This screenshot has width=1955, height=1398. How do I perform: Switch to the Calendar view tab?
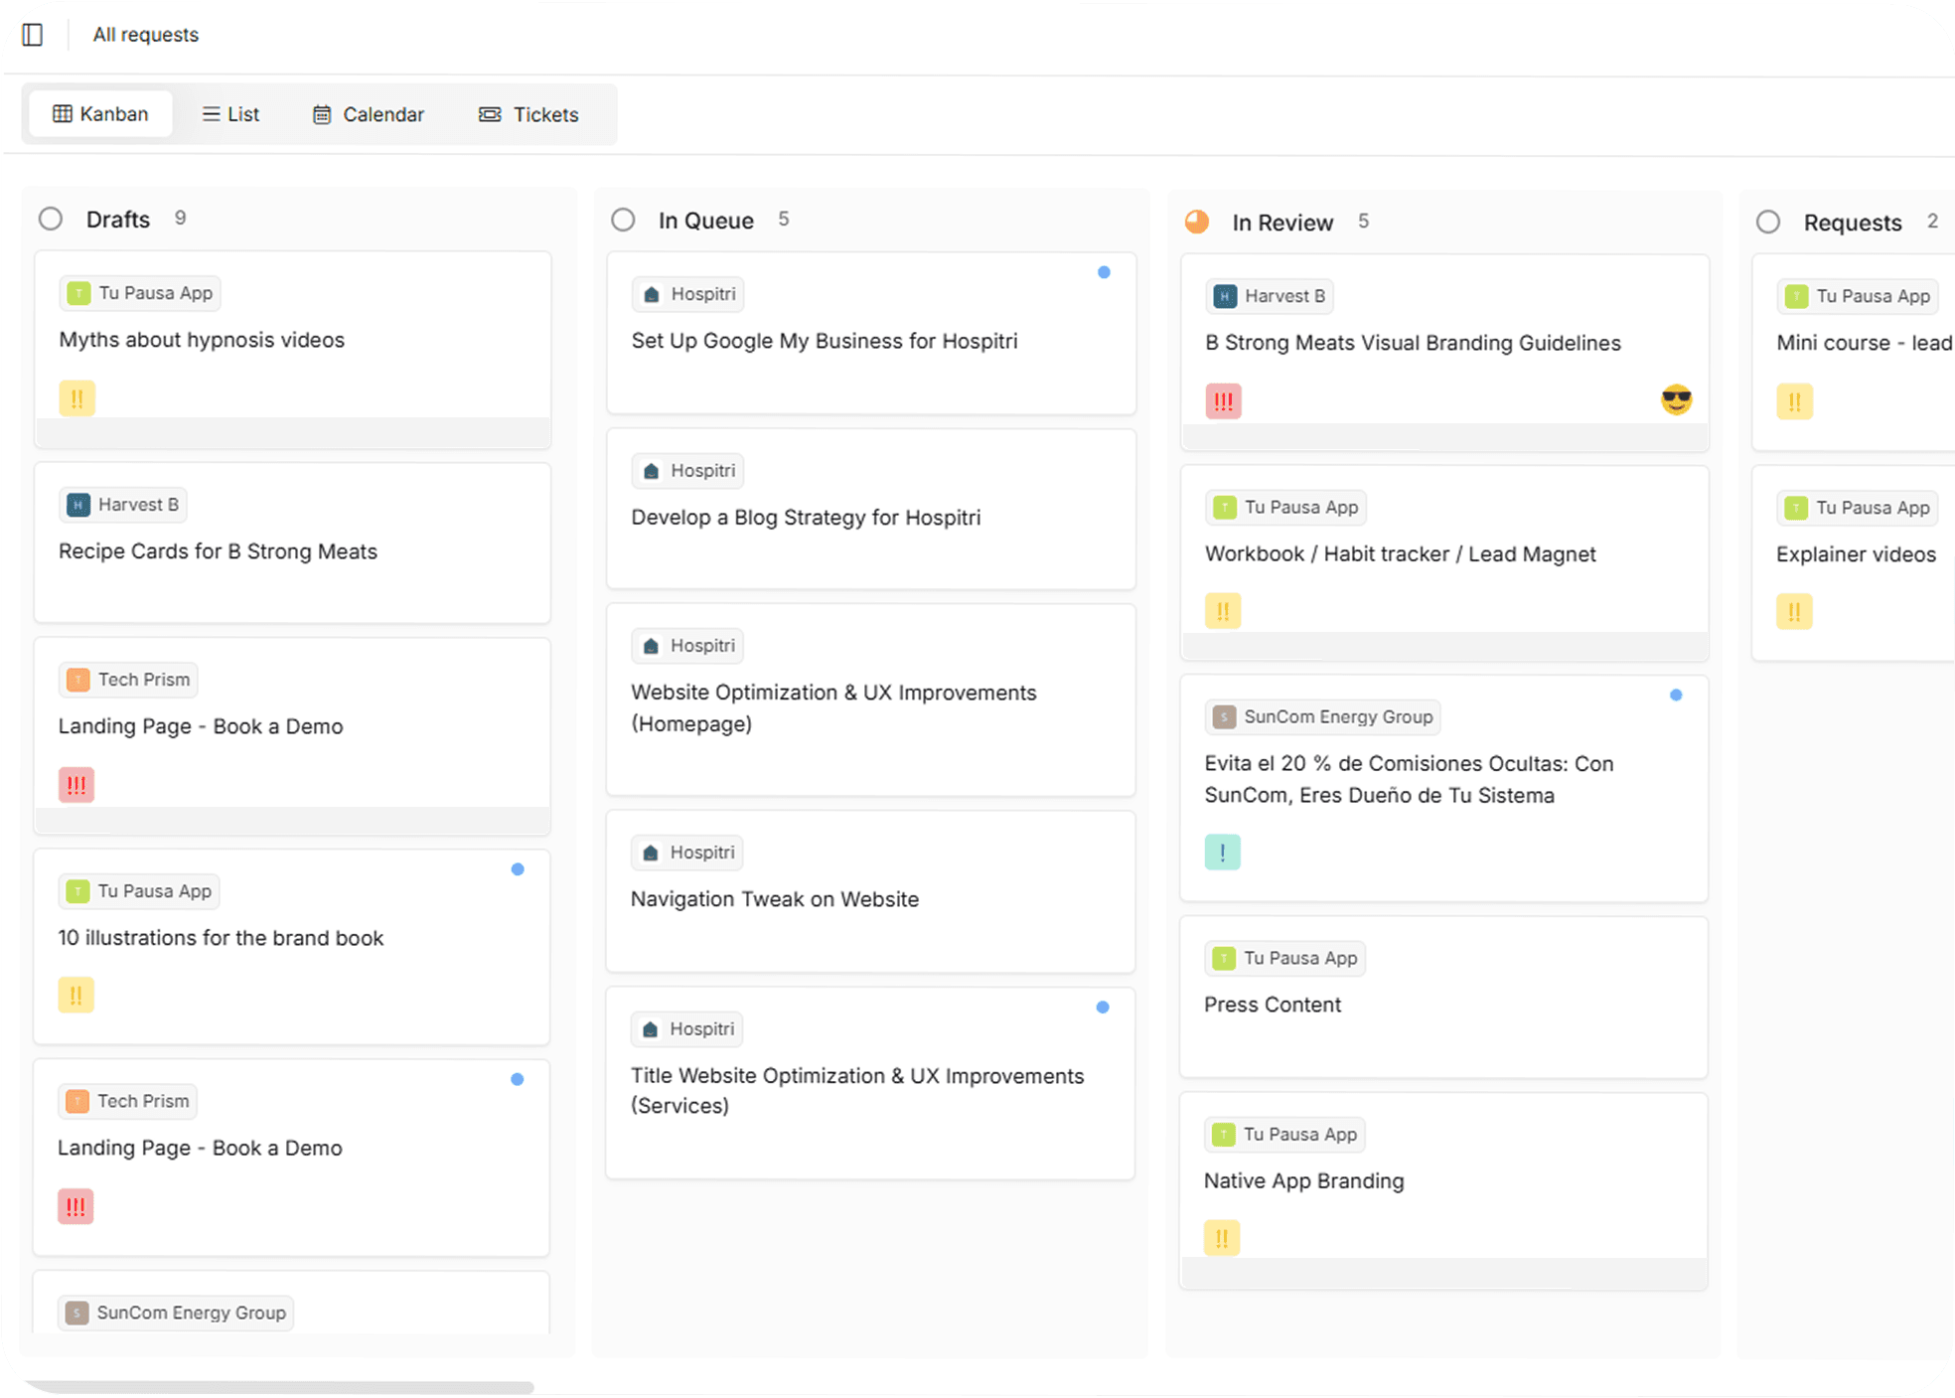point(369,114)
